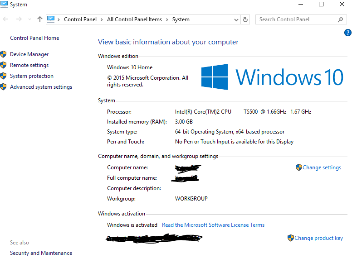Open Control Panel Home
This screenshot has width=352, height=263.
coord(34,38)
